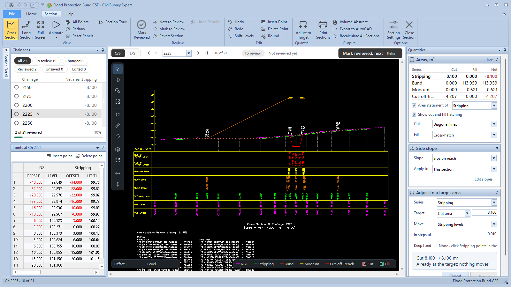The width and height of the screenshot is (511, 287).
Task: Click the review progress bar, 2 of 21
Action: (58, 137)
